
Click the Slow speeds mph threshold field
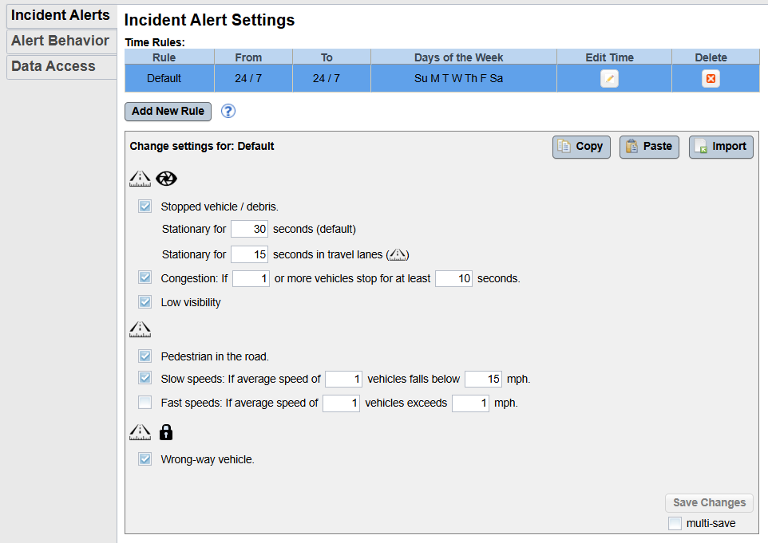[484, 379]
